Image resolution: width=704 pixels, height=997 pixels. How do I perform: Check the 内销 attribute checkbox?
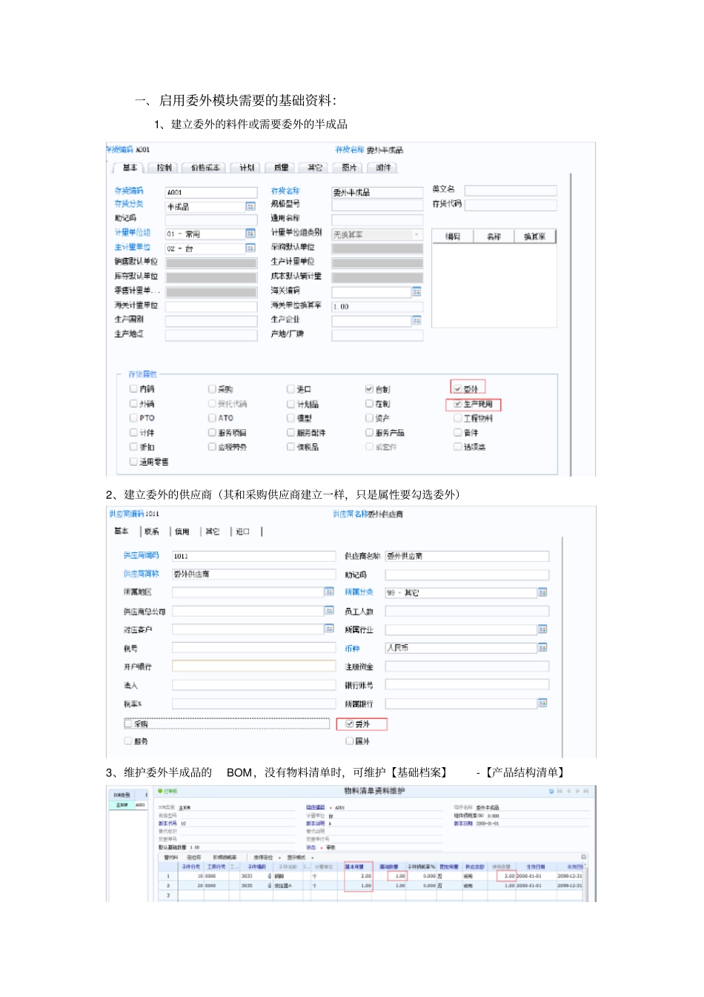133,388
